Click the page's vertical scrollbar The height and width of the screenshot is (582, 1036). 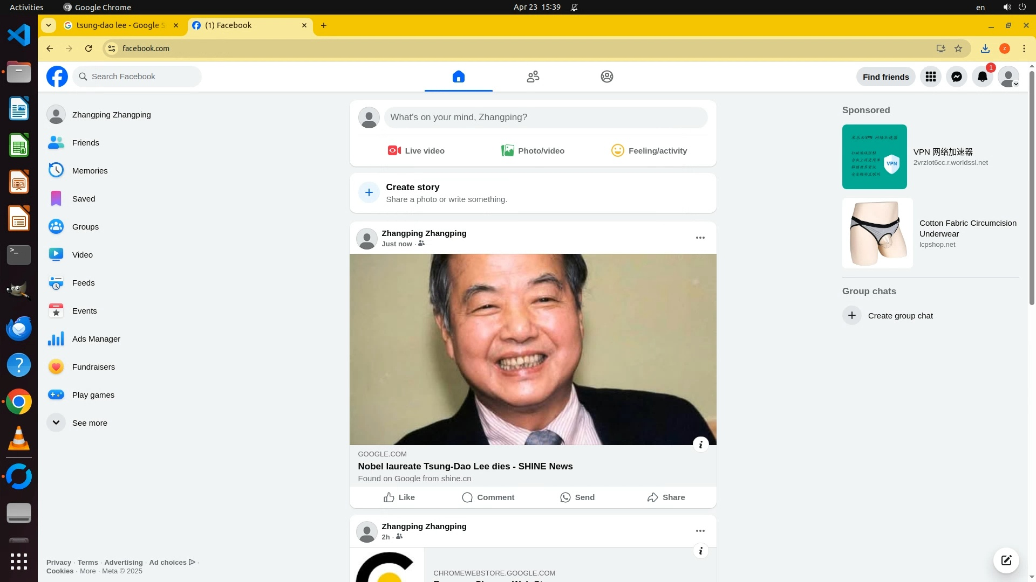pos(1032,189)
